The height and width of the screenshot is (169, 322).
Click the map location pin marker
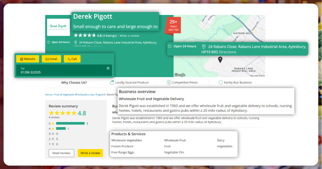pyautogui.click(x=220, y=60)
